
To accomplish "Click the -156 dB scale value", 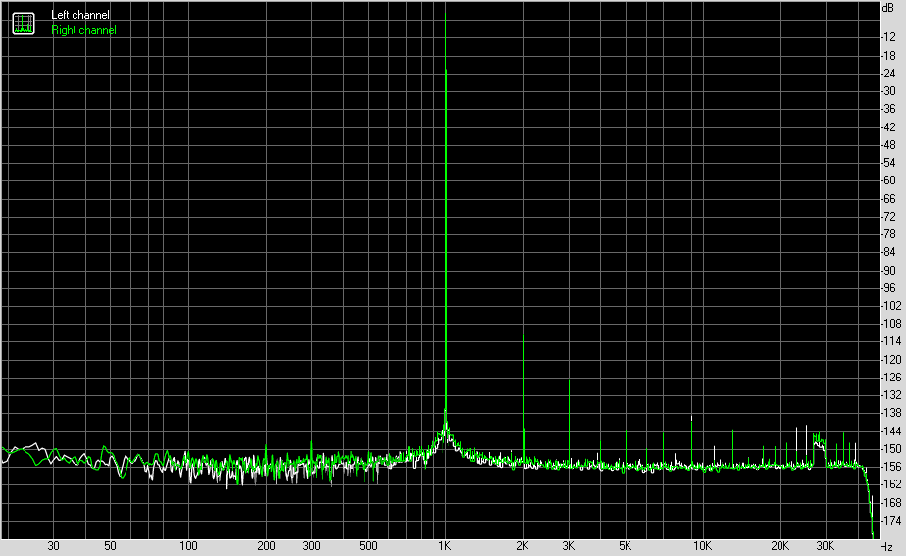I will click(x=891, y=467).
